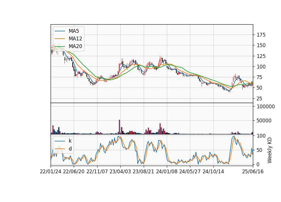Click the Weekly KD axis title
Viewport: 281px width, 202px height.
[269, 150]
